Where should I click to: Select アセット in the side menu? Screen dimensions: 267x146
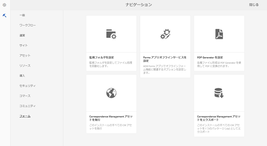pyautogui.click(x=25, y=55)
